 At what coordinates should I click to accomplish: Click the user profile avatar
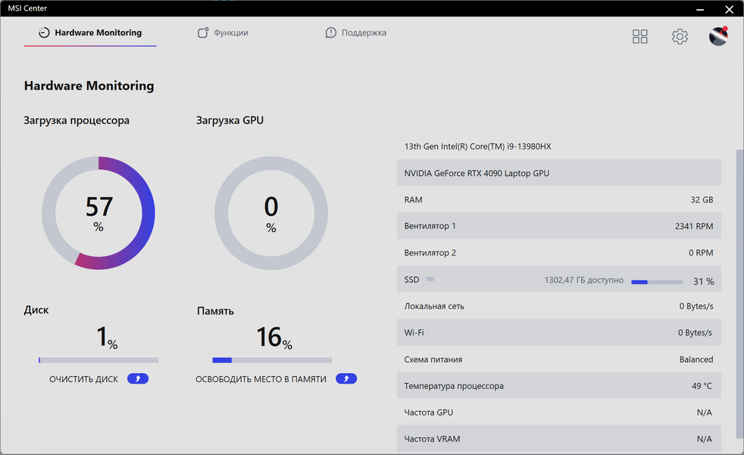[718, 36]
